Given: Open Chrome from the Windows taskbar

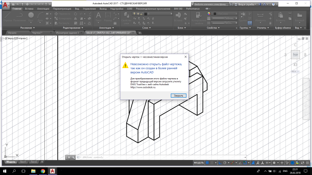Looking at the screenshot, I should tap(43, 171).
